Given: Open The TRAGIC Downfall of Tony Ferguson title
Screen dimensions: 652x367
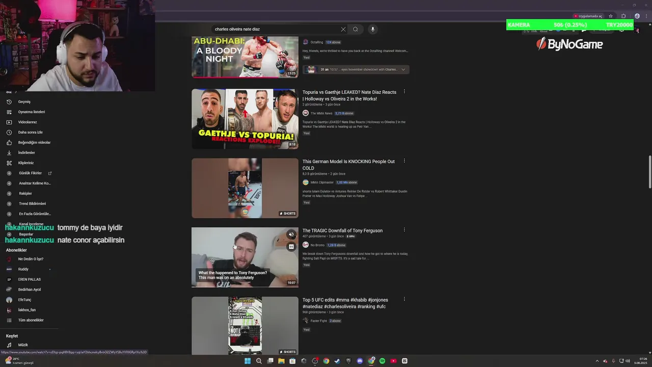Looking at the screenshot, I should pyautogui.click(x=342, y=230).
